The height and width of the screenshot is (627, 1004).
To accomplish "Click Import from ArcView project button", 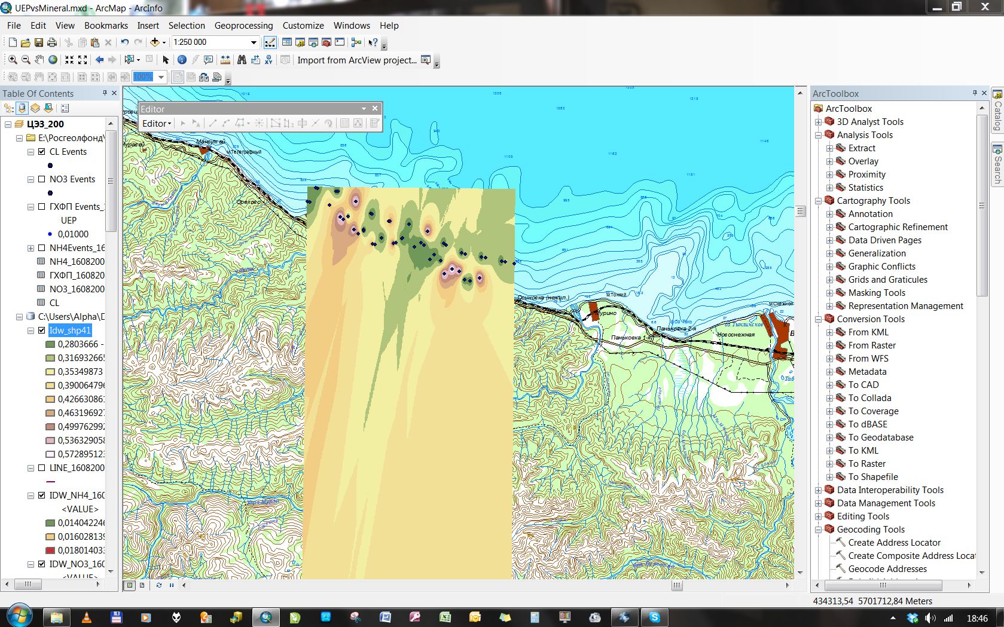I will pyautogui.click(x=357, y=60).
